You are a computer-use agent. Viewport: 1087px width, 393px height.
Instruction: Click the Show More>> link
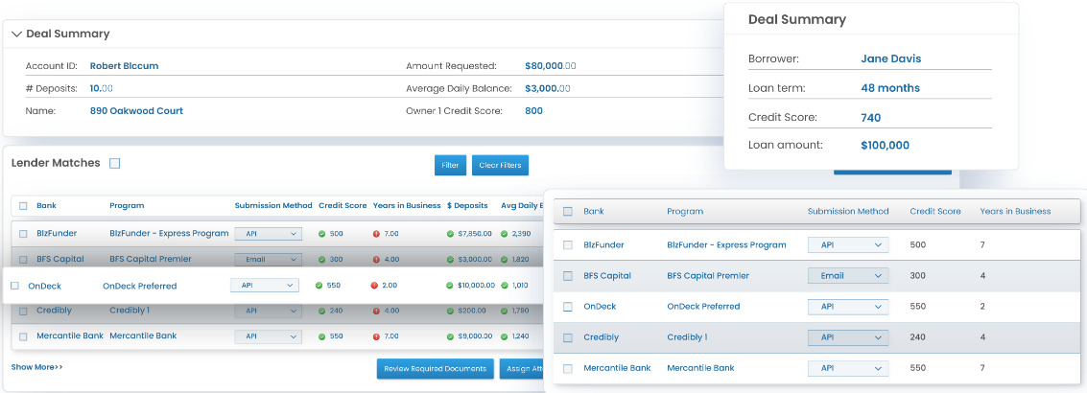[36, 367]
